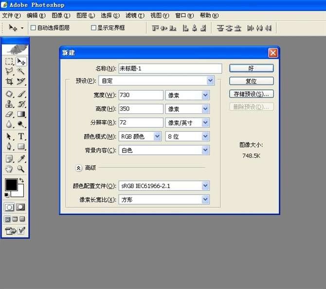The image size is (326, 289).
Task: Open the RGB 颜色 color mode dropdown
Action: click(157, 136)
